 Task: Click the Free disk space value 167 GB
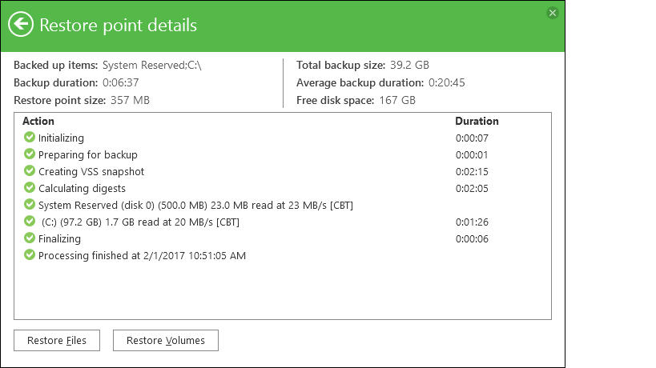(396, 100)
